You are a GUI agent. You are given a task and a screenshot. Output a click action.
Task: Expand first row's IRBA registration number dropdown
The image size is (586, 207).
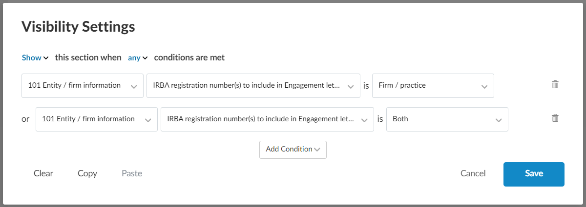(252, 86)
